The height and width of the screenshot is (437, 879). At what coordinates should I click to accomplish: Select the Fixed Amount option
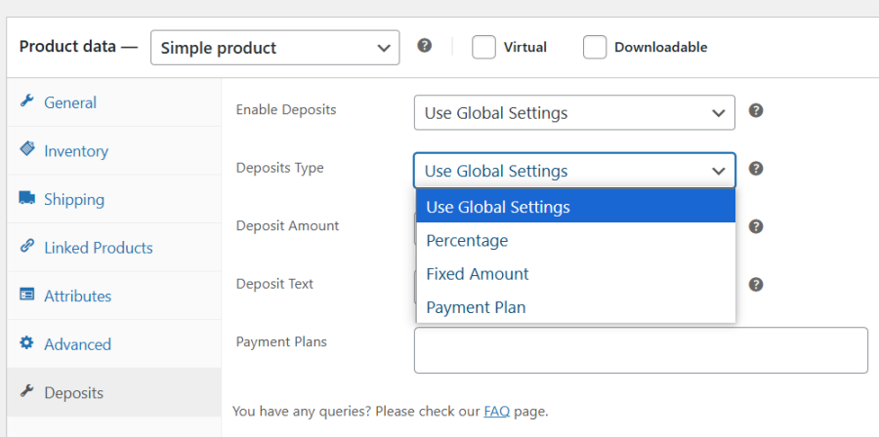[x=478, y=274]
